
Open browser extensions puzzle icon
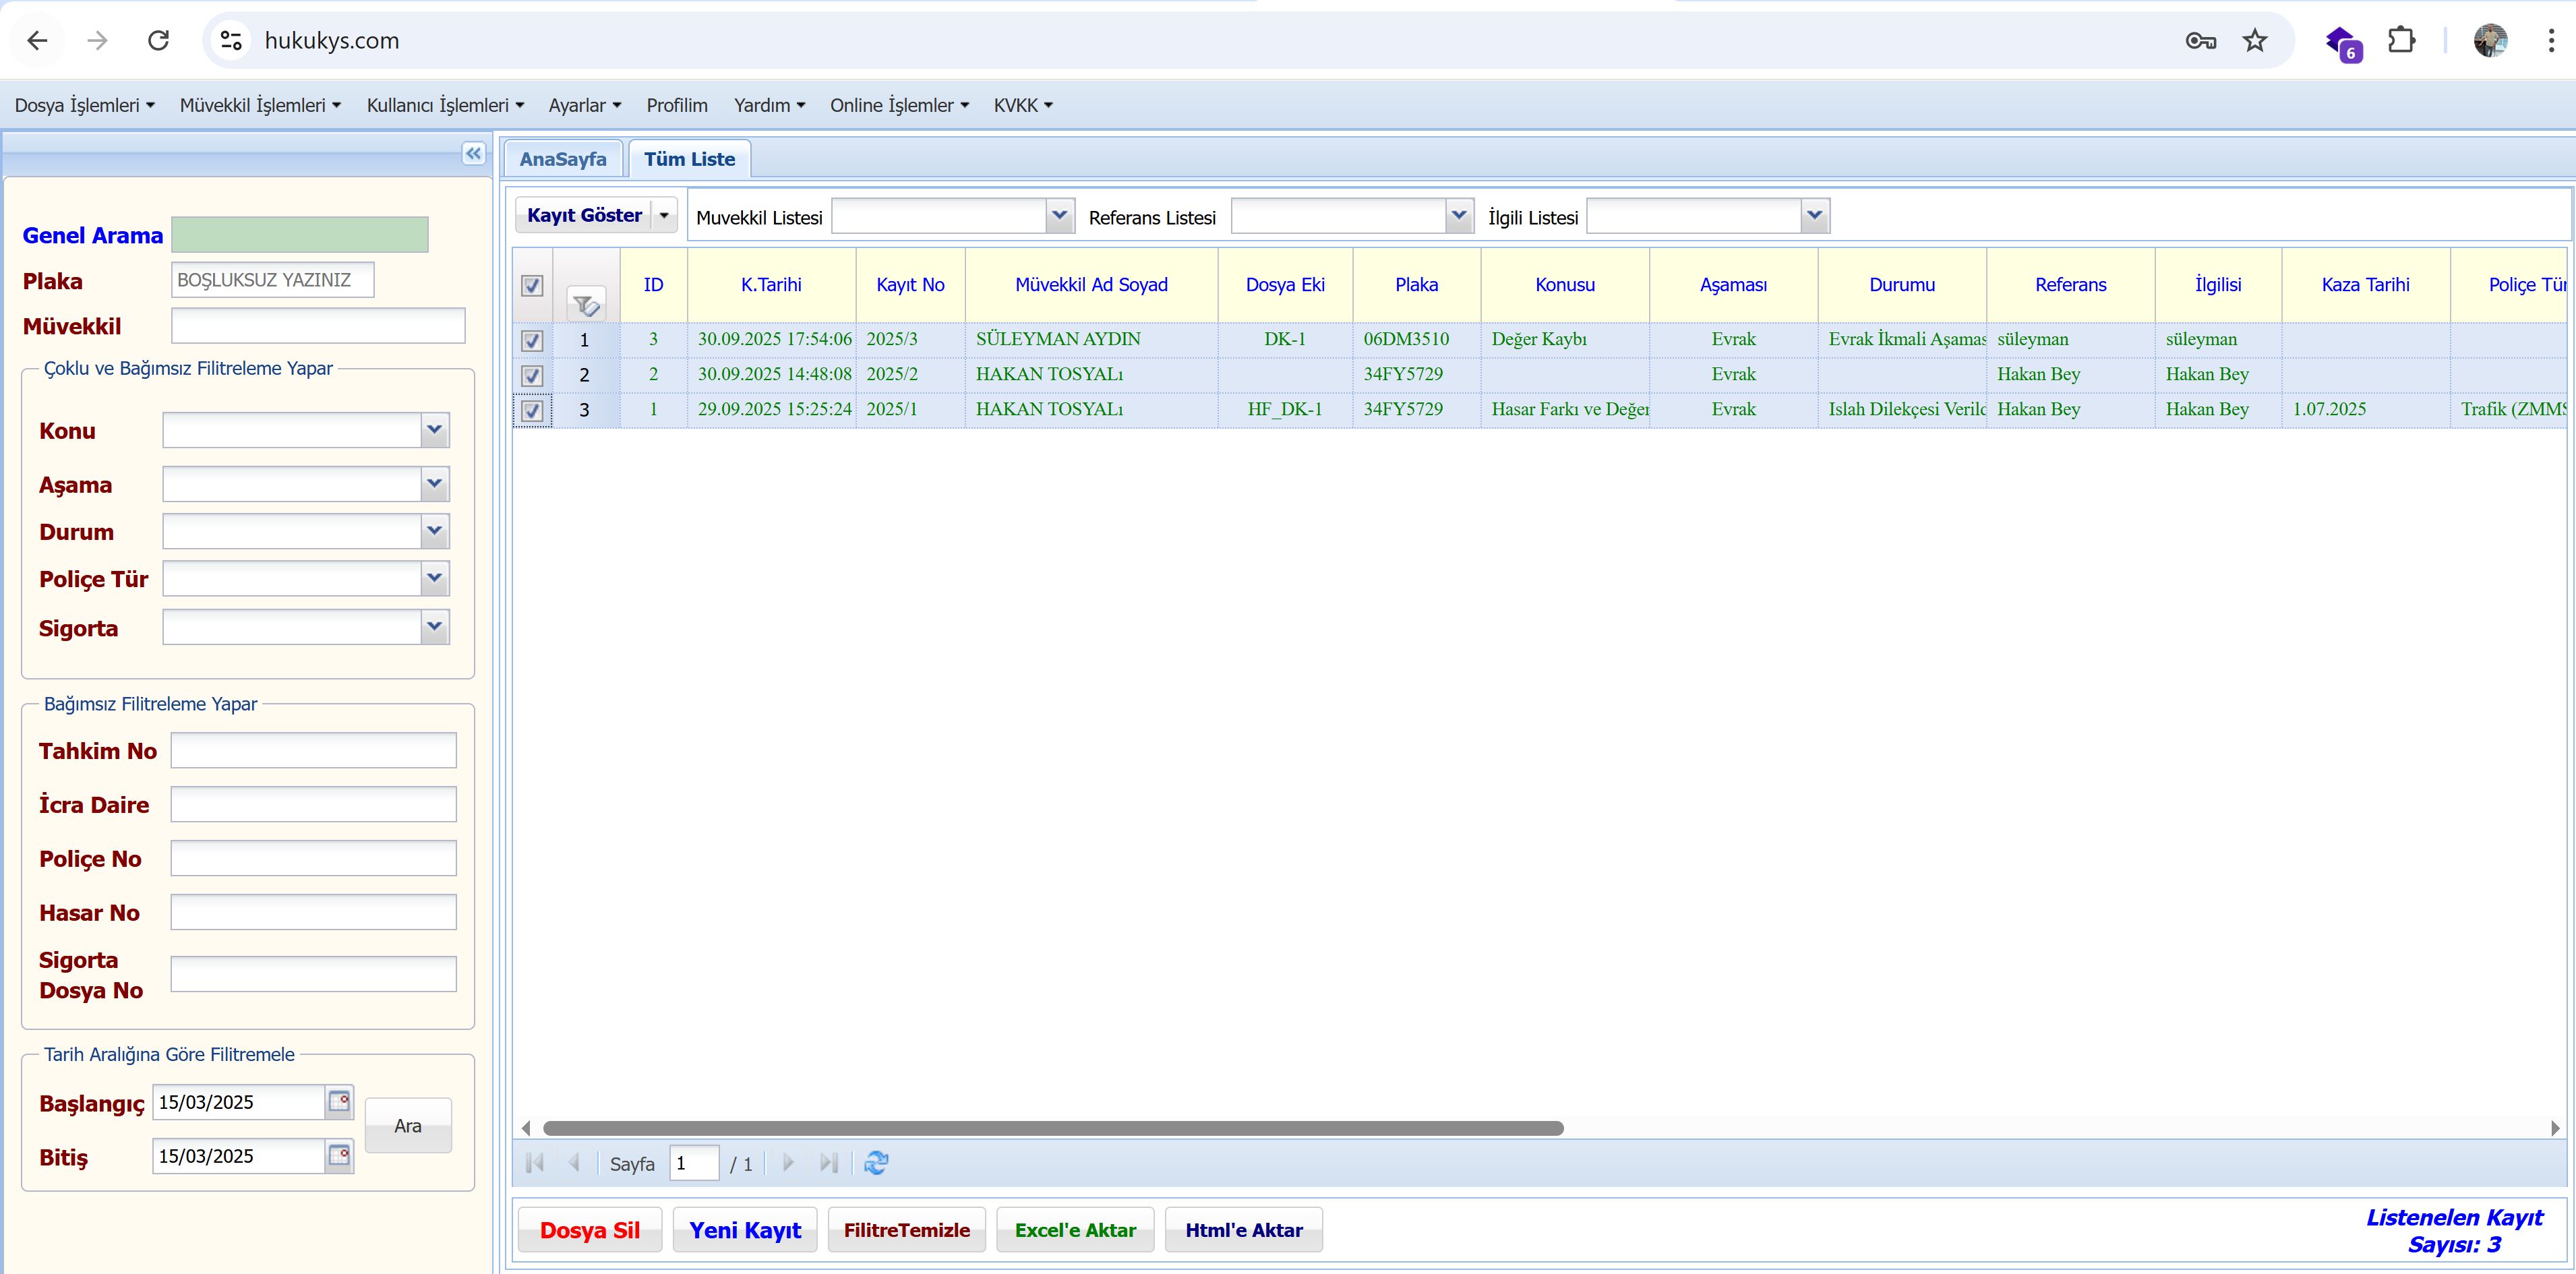[2401, 41]
